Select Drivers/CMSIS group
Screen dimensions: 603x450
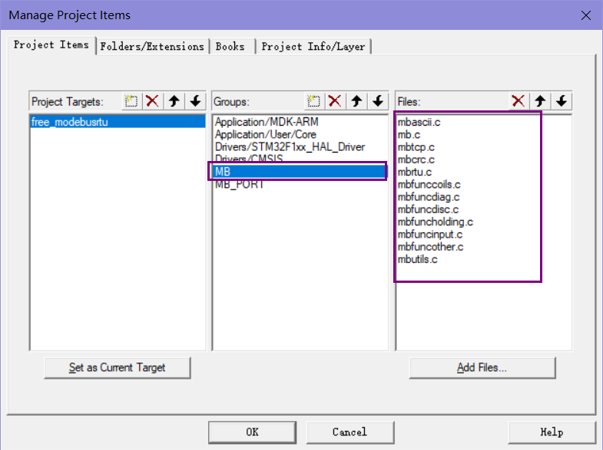[x=300, y=158]
